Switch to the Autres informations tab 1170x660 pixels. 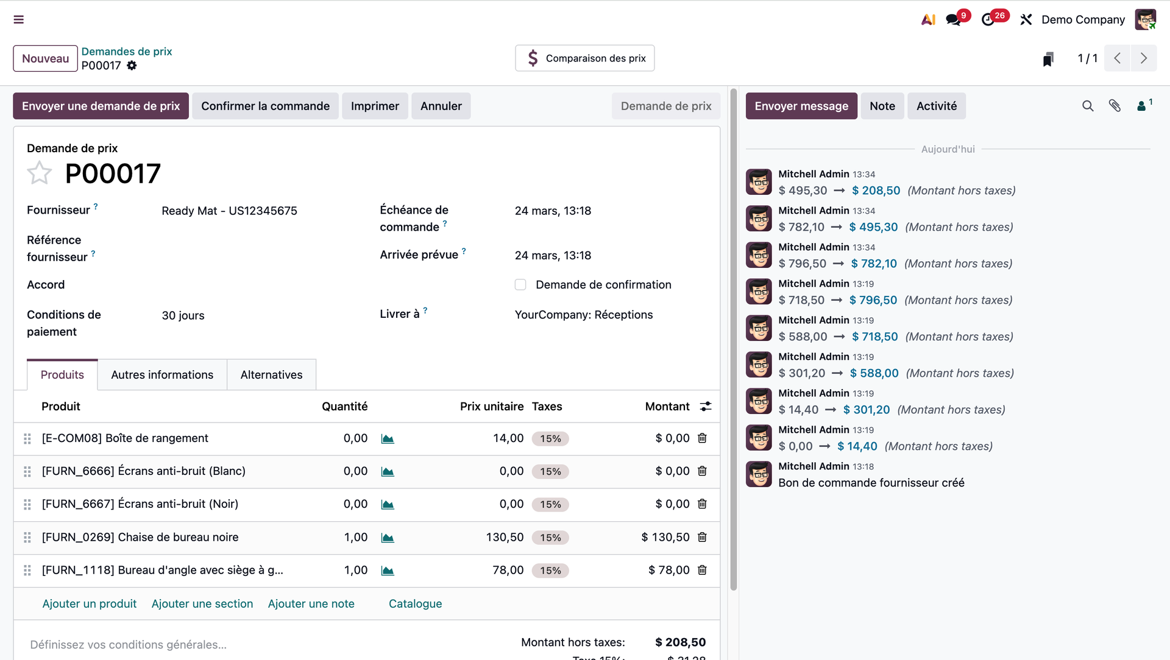(x=162, y=375)
